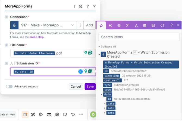Toggle the Connection field map control
The width and height of the screenshot is (182, 121).
click(6, 17)
